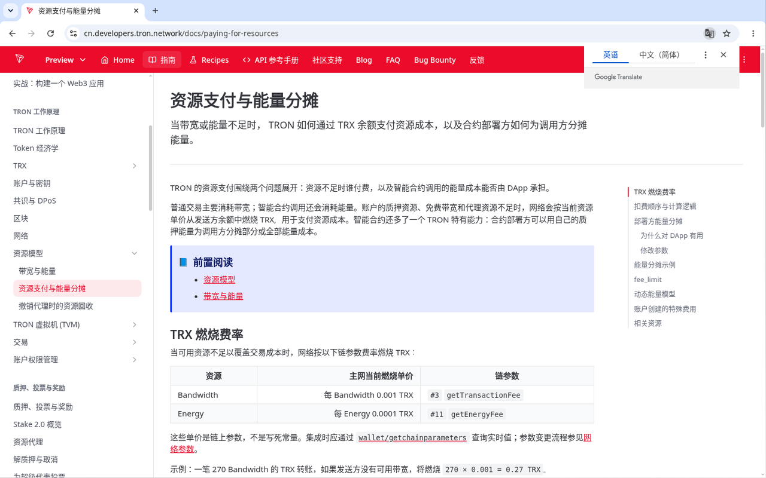Collapse the 资源模型 sidebar section
The image size is (766, 478).
(x=135, y=253)
